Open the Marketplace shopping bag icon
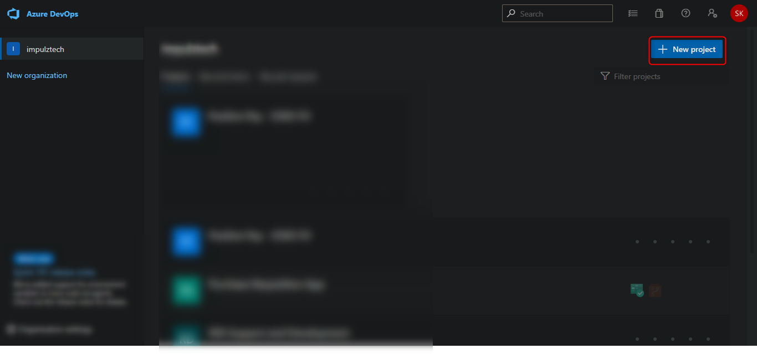 (x=659, y=13)
